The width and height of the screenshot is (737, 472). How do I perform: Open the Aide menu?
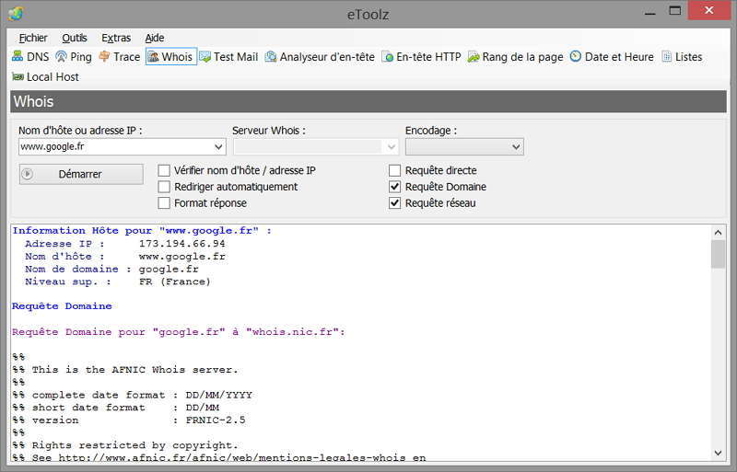point(155,38)
